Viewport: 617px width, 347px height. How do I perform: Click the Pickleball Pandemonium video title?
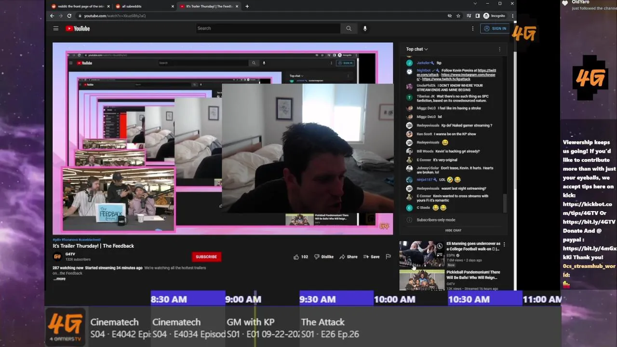(x=473, y=275)
